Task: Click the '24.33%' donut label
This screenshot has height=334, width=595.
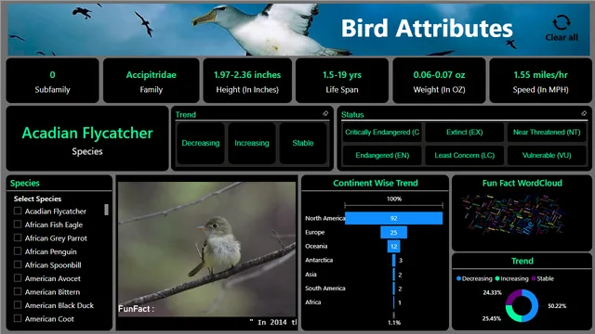Action: (x=492, y=292)
